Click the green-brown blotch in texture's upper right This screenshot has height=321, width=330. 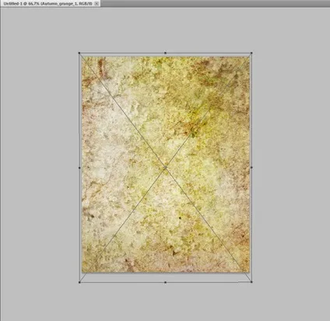pyautogui.click(x=193, y=130)
